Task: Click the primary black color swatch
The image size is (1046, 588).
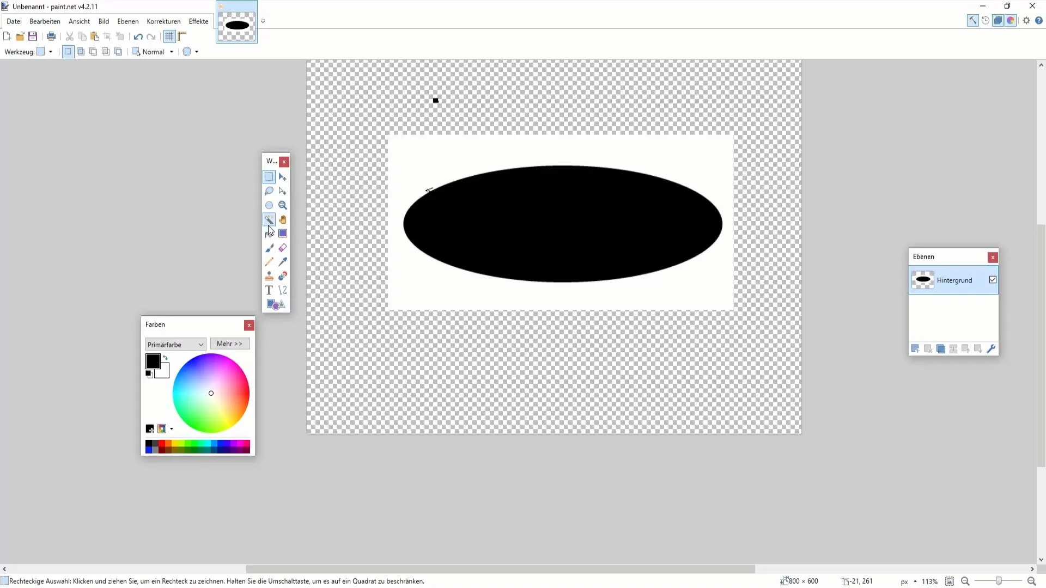Action: (x=153, y=361)
